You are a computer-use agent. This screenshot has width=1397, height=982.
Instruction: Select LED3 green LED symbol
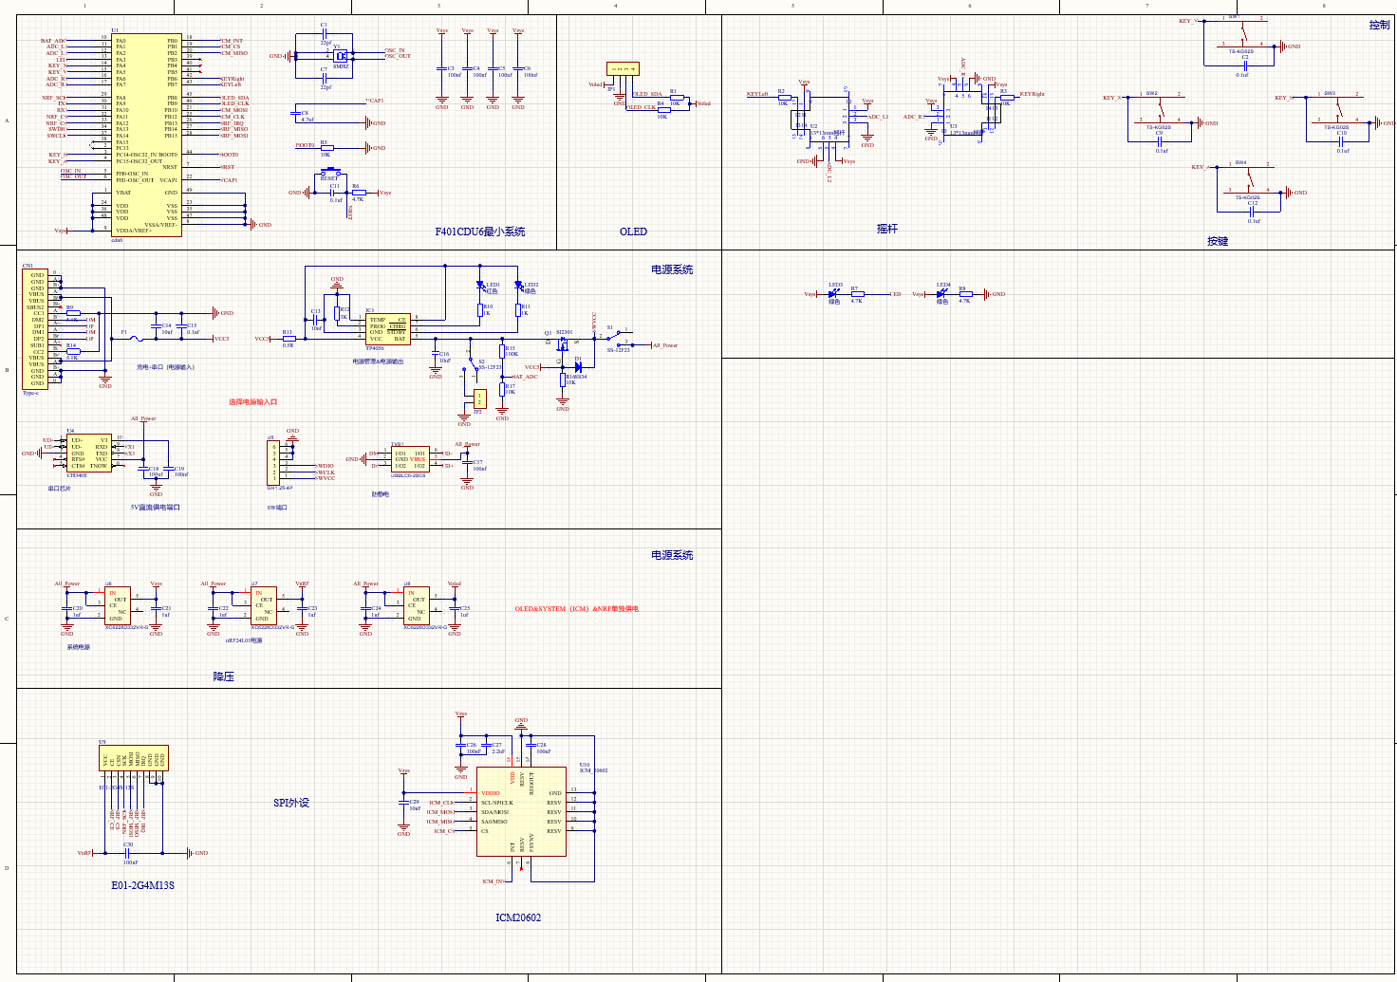(x=833, y=293)
